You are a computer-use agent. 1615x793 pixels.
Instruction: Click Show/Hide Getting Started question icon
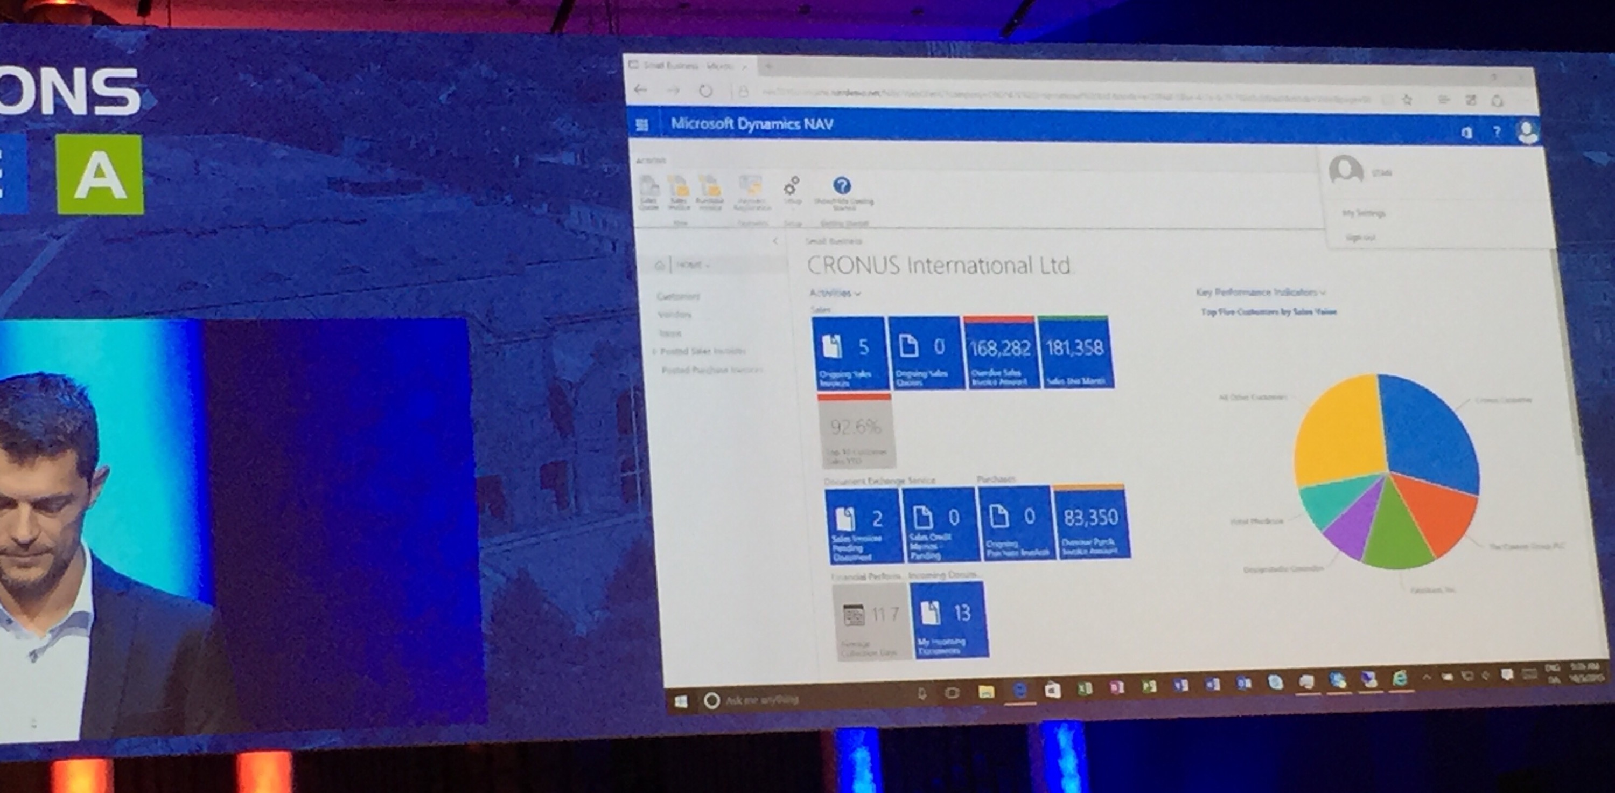[x=842, y=186]
